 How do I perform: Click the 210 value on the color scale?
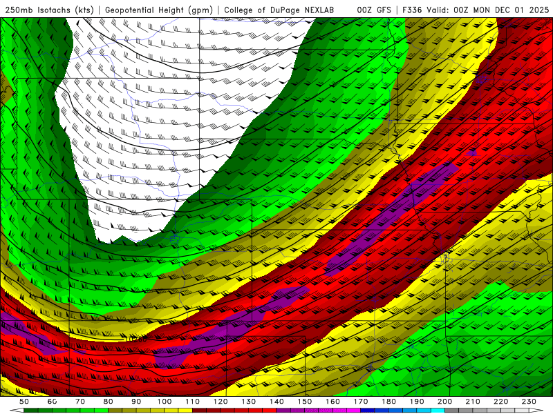click(473, 402)
